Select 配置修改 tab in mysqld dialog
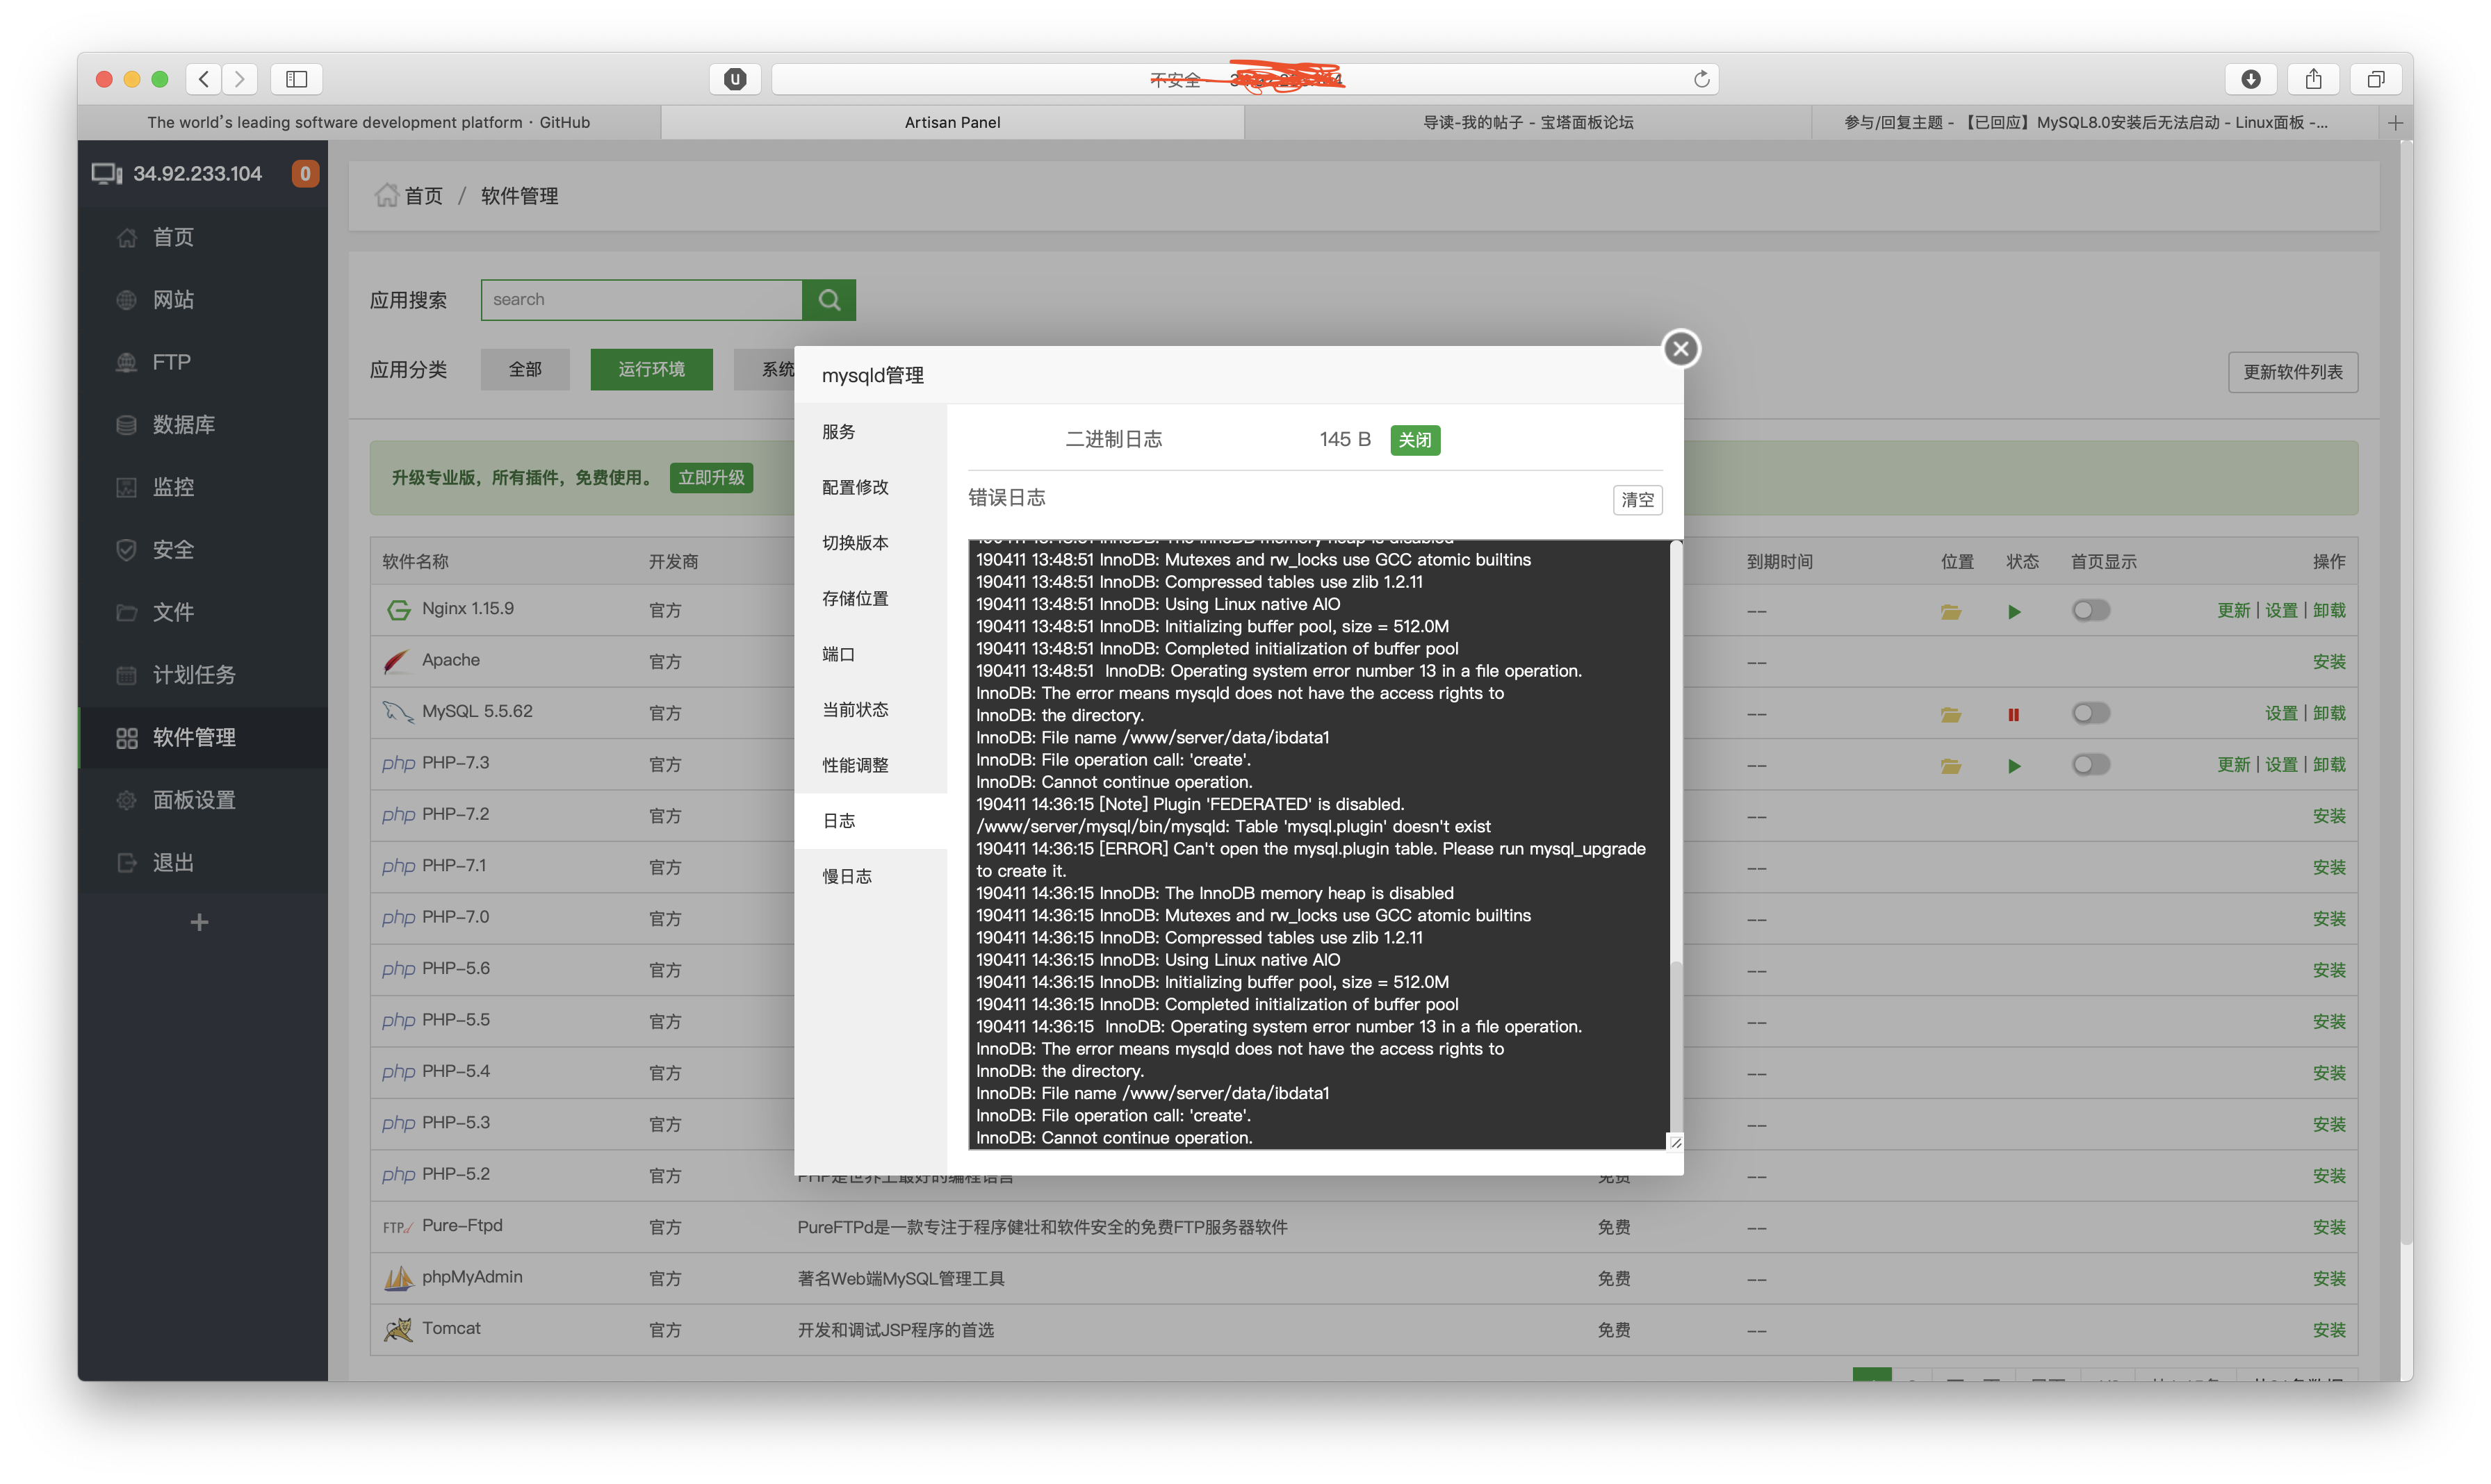 pos(870,487)
